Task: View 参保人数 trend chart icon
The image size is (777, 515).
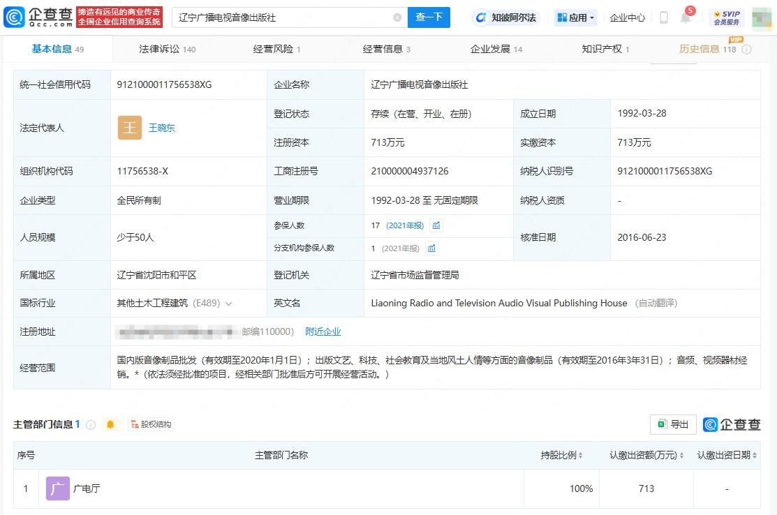Action: [x=436, y=225]
